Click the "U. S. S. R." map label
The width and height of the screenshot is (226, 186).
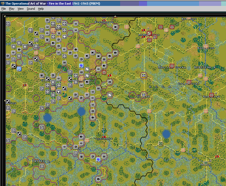(160, 87)
